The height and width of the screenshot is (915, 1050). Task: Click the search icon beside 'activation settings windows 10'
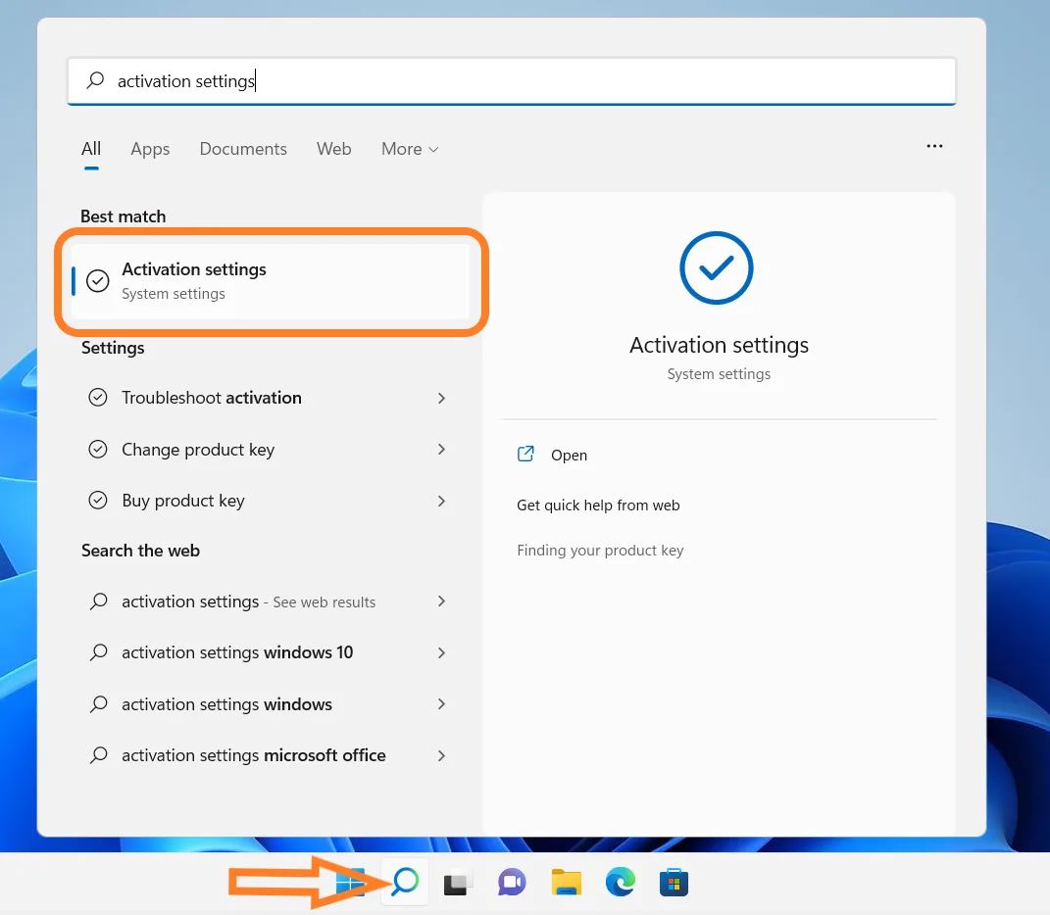(98, 651)
